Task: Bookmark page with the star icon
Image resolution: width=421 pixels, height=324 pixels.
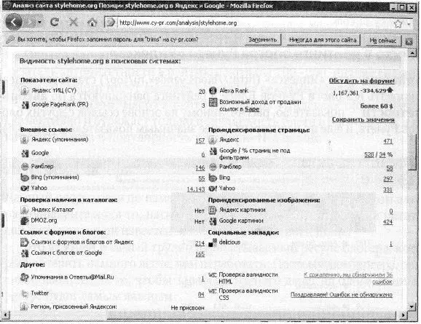Action: tap(398, 24)
